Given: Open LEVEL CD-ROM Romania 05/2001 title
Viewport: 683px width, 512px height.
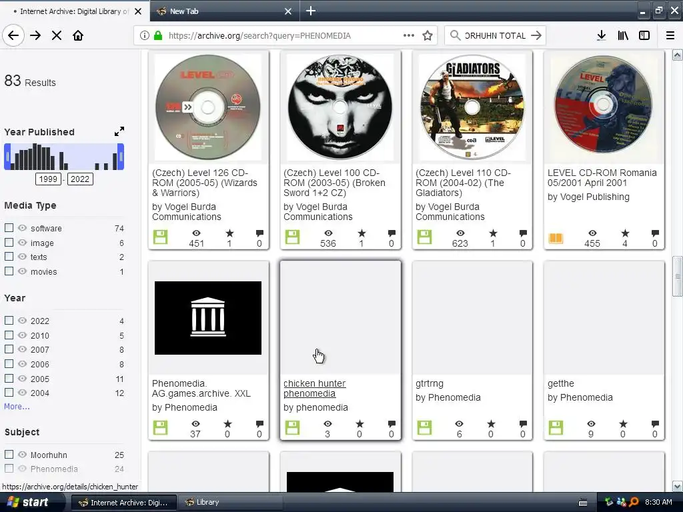Looking at the screenshot, I should pos(602,177).
